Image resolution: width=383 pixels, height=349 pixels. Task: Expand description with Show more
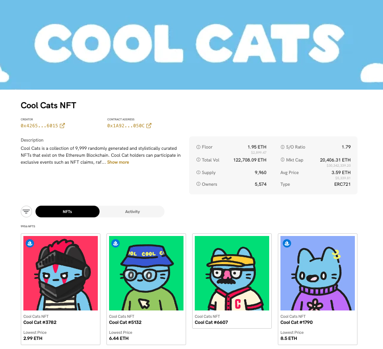[118, 162]
